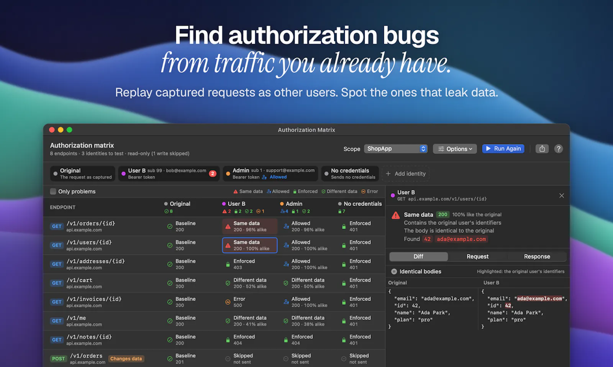Viewport: 613px width, 367px height.
Task: Click Add identity
Action: 406,174
